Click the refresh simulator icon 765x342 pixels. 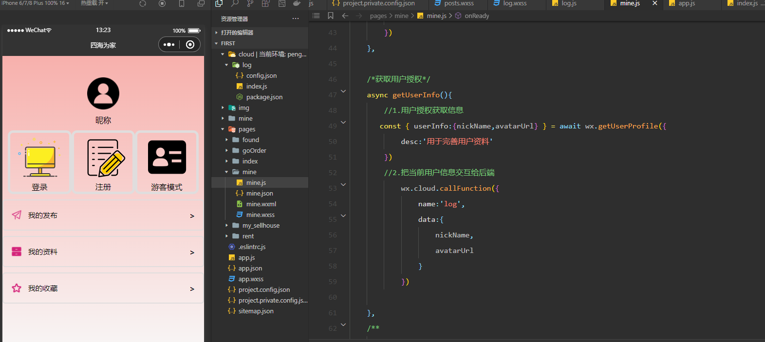click(x=143, y=3)
